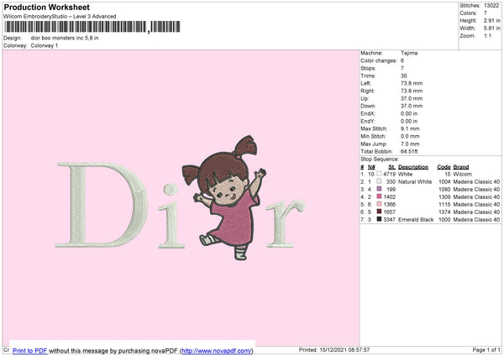The height and width of the screenshot is (356, 504).
Task: Click the Color changes value 6
Action: 402,60
